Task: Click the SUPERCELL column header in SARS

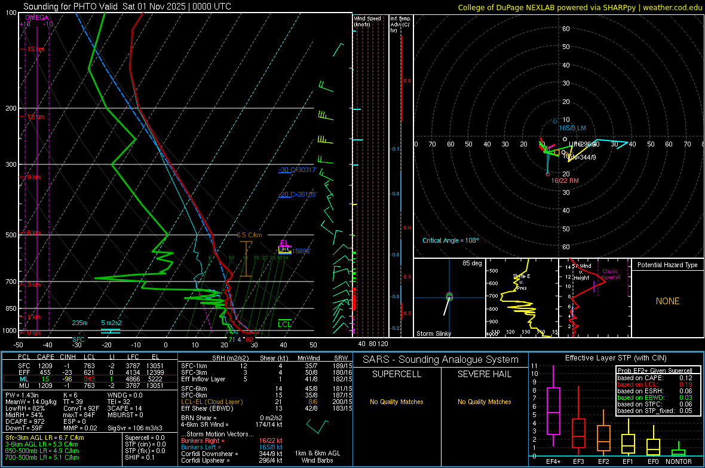Action: (x=397, y=374)
